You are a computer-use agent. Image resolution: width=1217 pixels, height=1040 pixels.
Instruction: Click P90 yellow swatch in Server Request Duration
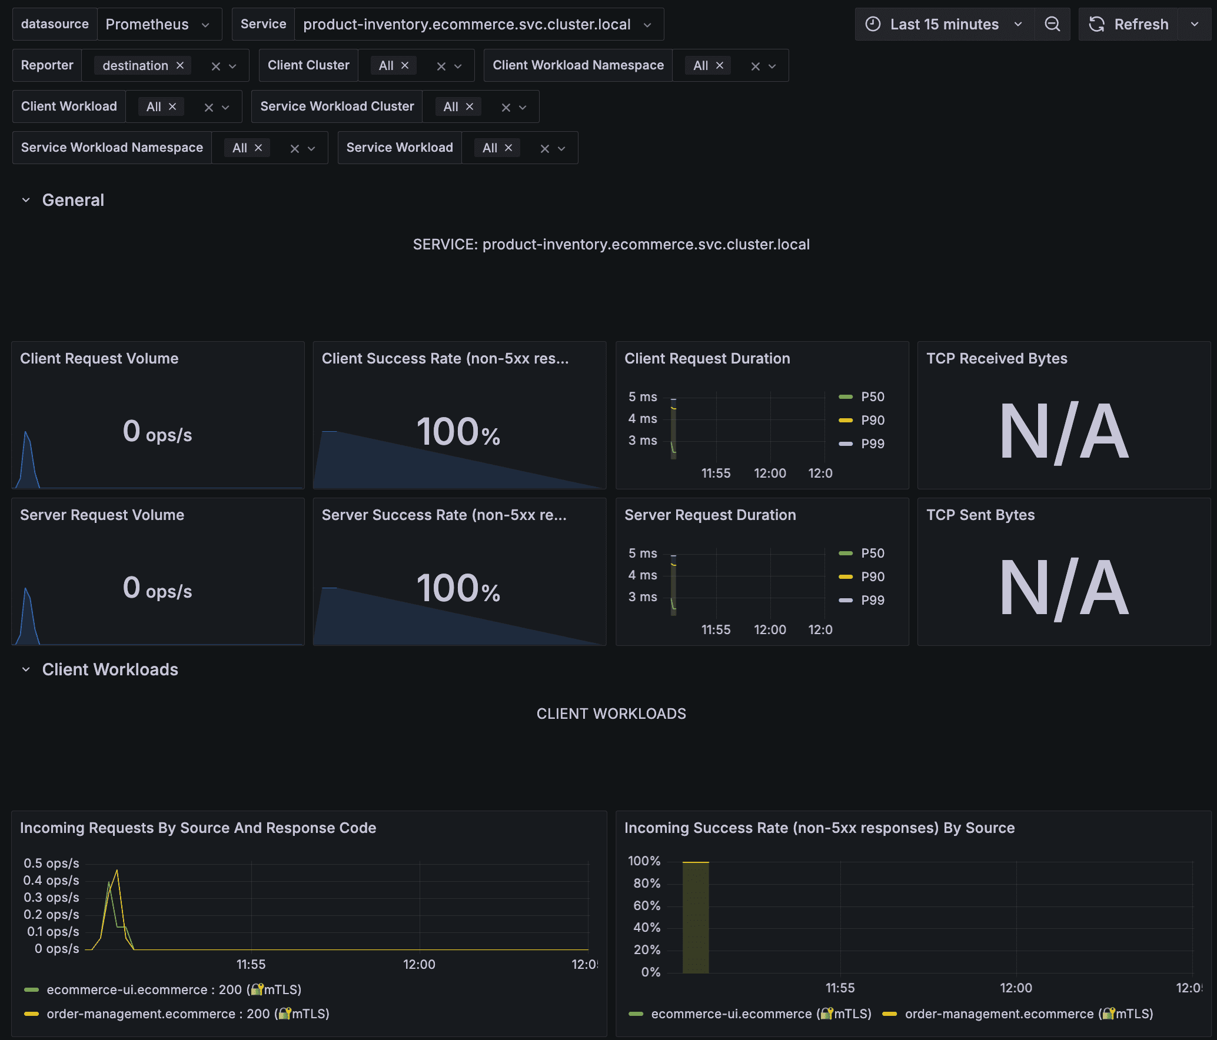[x=846, y=576]
